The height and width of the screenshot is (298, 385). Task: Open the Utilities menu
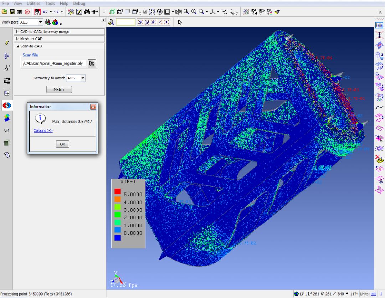coord(34,4)
